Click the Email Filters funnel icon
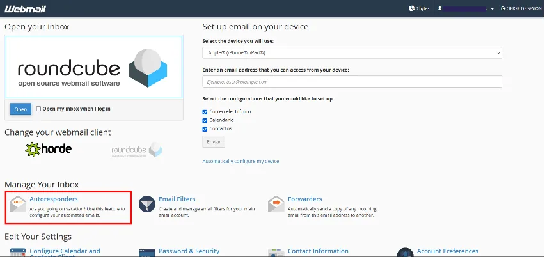Viewport: 545px width, 257px height. tap(146, 204)
